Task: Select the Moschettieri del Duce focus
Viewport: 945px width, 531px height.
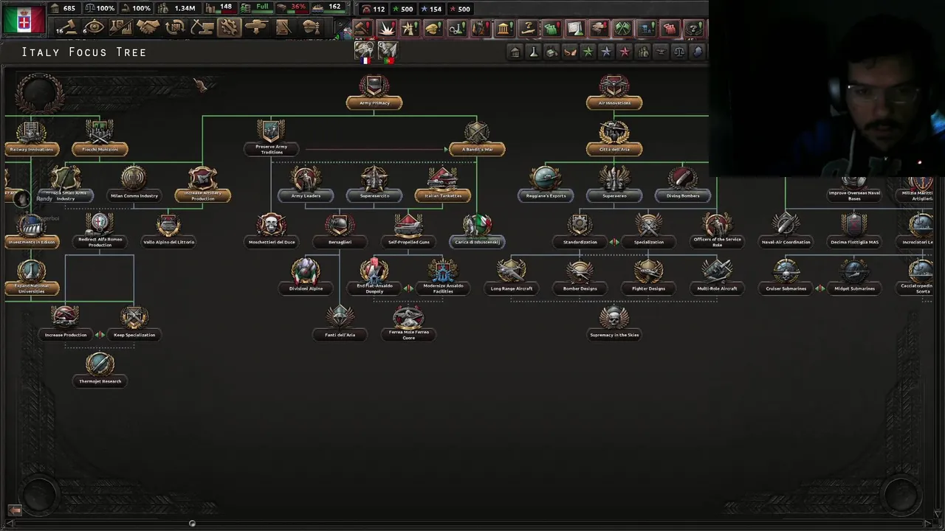Action: 271,231
